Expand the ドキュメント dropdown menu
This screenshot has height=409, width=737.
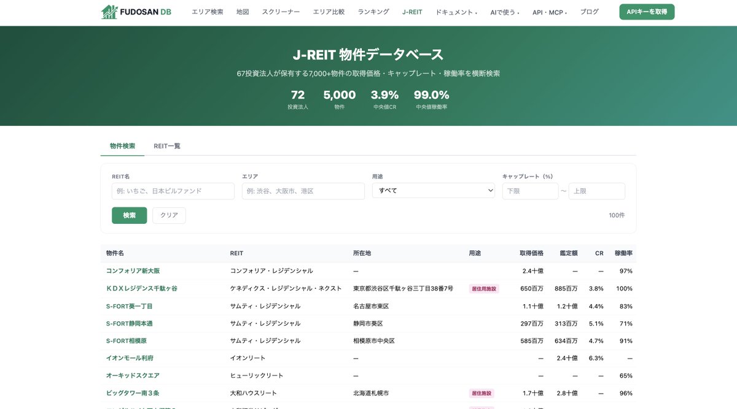pos(456,12)
